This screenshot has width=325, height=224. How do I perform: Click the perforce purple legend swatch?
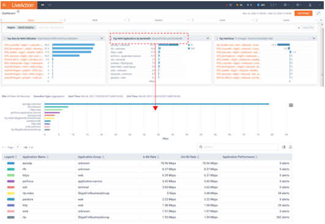tap(11, 181)
